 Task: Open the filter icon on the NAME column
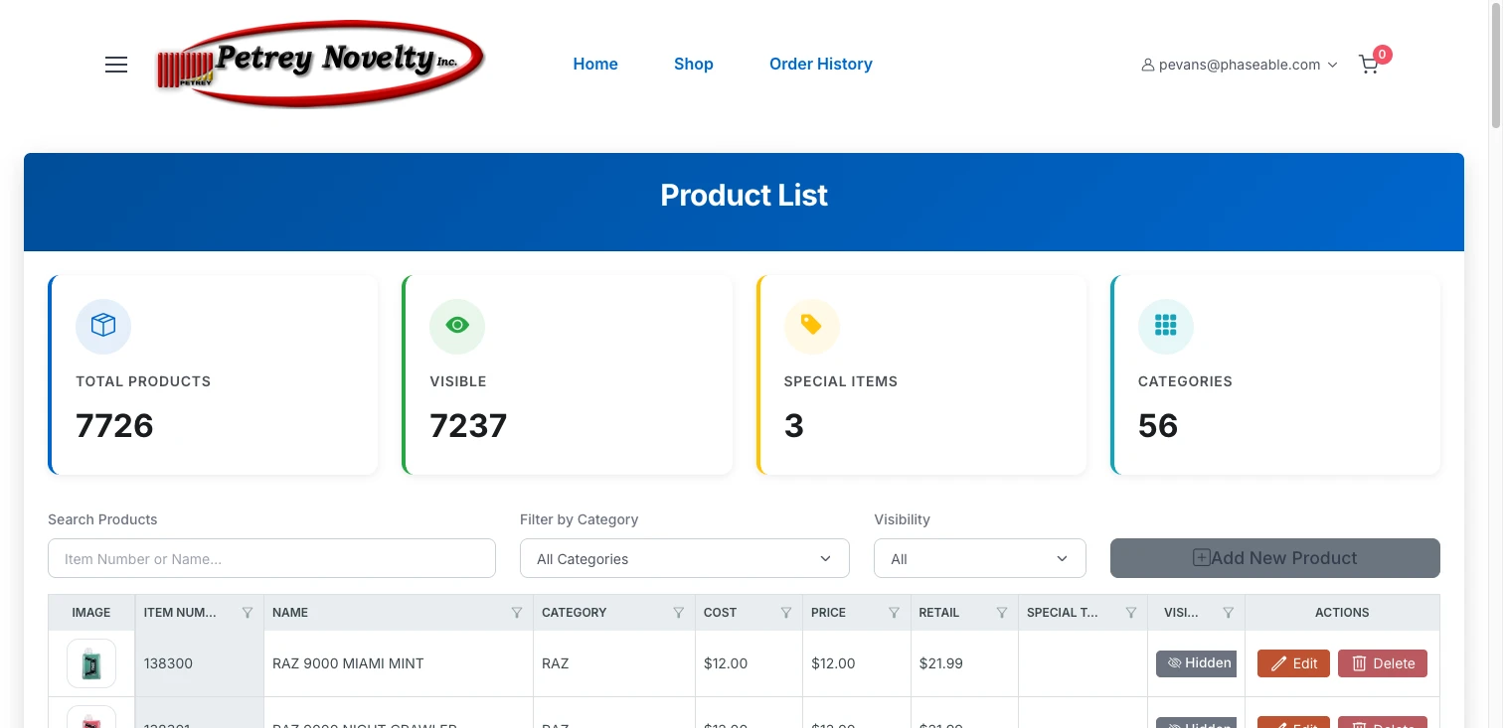click(x=517, y=612)
